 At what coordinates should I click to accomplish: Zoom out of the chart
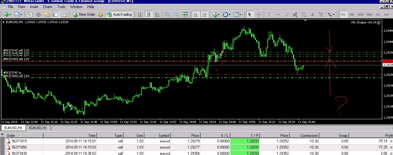pos(176,14)
